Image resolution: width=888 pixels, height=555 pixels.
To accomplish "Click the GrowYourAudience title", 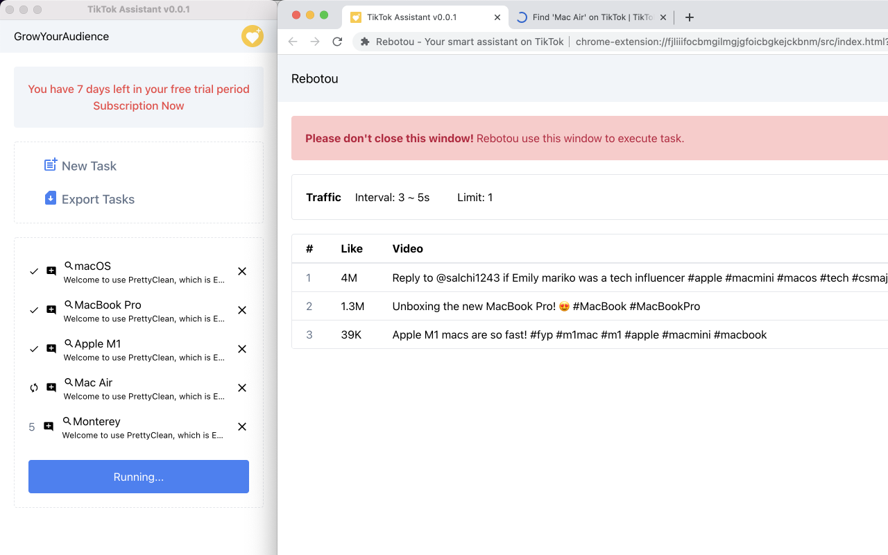I will pyautogui.click(x=61, y=36).
